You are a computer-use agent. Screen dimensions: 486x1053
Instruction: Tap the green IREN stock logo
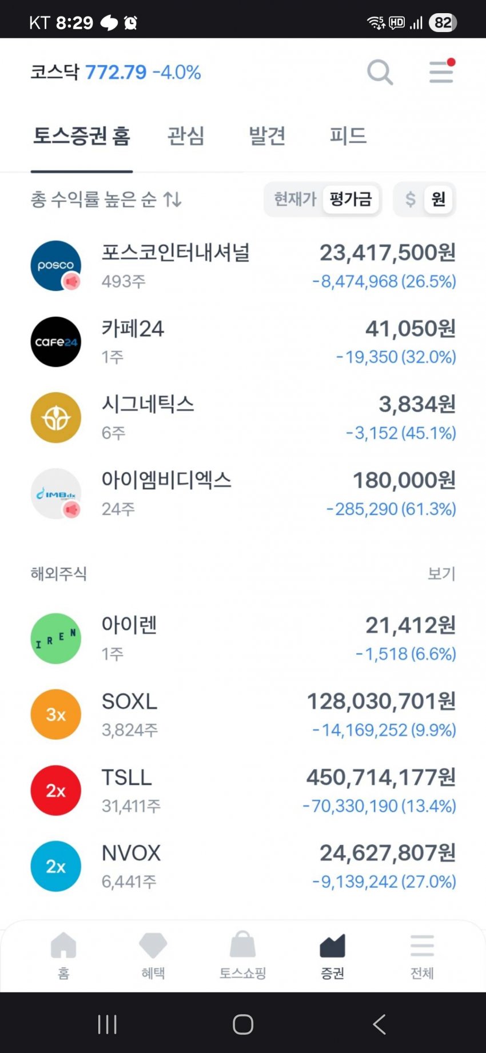click(55, 639)
